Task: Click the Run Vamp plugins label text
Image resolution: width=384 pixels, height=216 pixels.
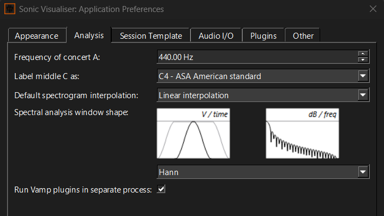Action: click(x=83, y=190)
